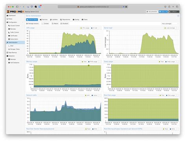Toggle the IO wait legend series
The width and height of the screenshot is (186, 142).
coord(94,28)
